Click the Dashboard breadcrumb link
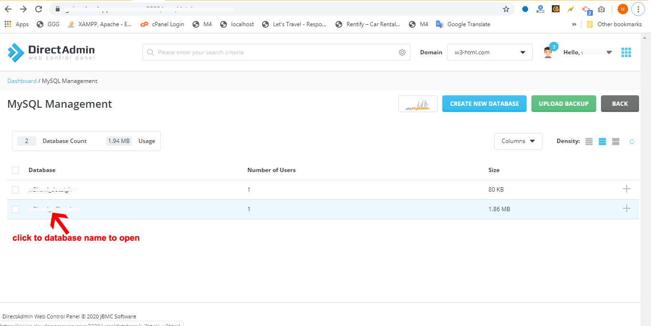The width and height of the screenshot is (651, 326). click(x=22, y=81)
